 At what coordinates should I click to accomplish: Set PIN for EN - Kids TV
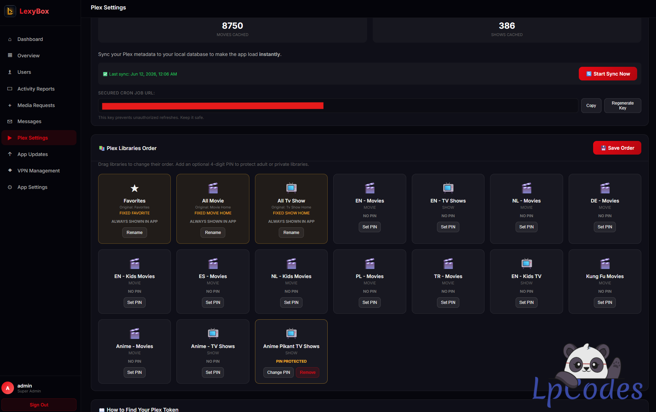(x=526, y=303)
